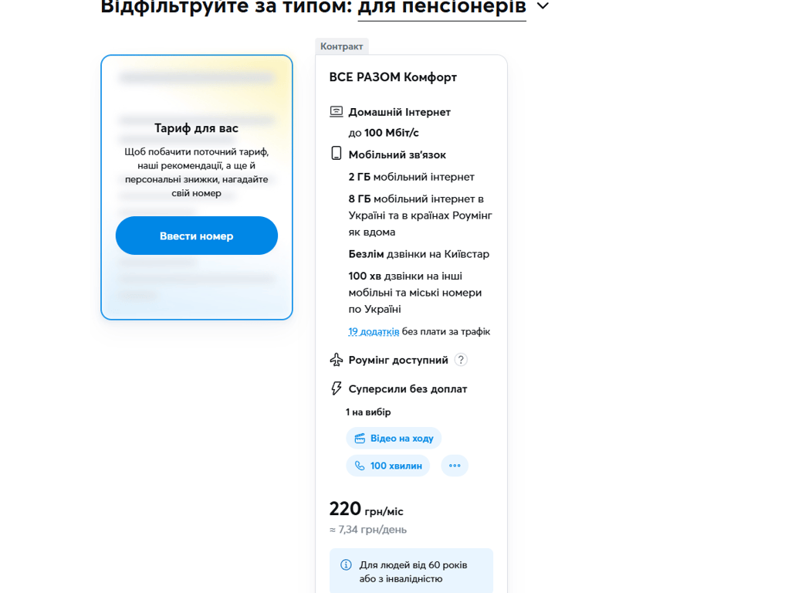Screen dimensions: 805x593
Task: Click the lightning bolt Суперсили icon
Action: pos(337,388)
